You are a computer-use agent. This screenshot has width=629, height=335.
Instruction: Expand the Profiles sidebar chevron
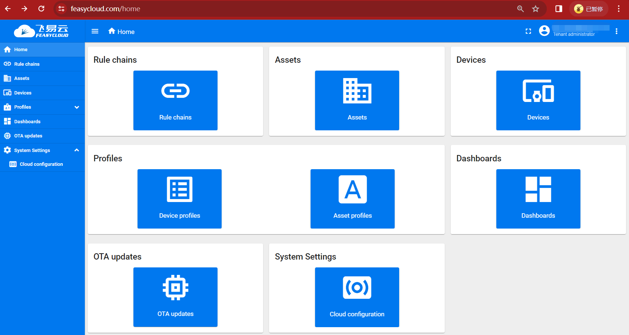point(77,107)
